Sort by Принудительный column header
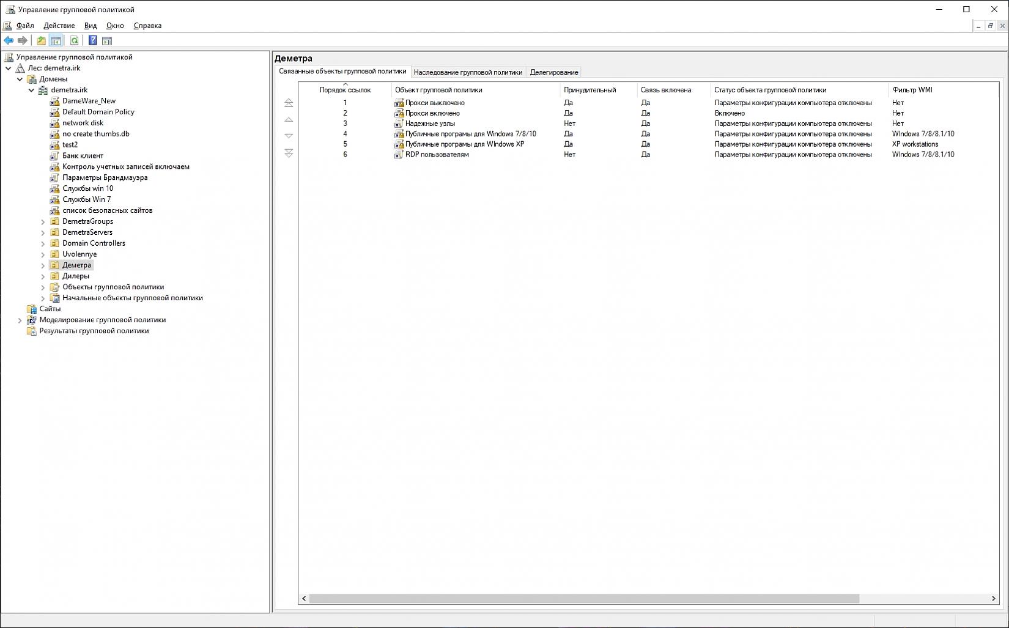The image size is (1009, 628). coord(598,90)
